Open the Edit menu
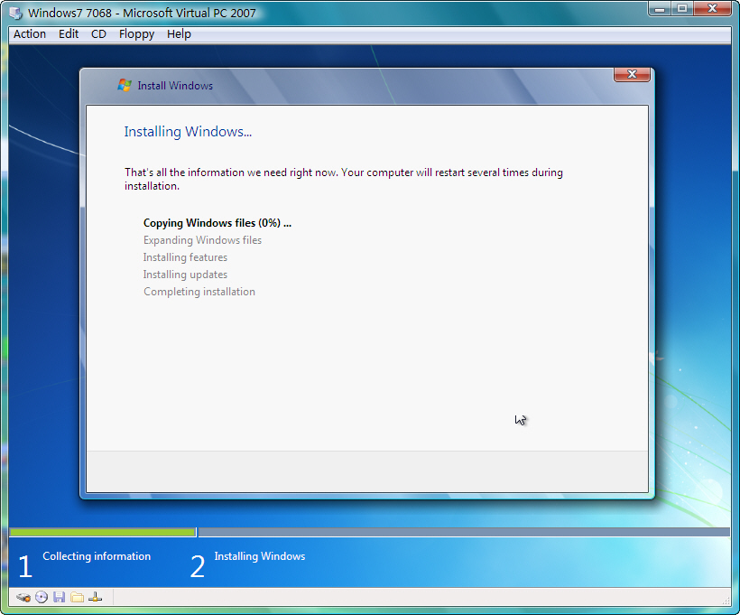Image resolution: width=740 pixels, height=615 pixels. click(x=69, y=34)
